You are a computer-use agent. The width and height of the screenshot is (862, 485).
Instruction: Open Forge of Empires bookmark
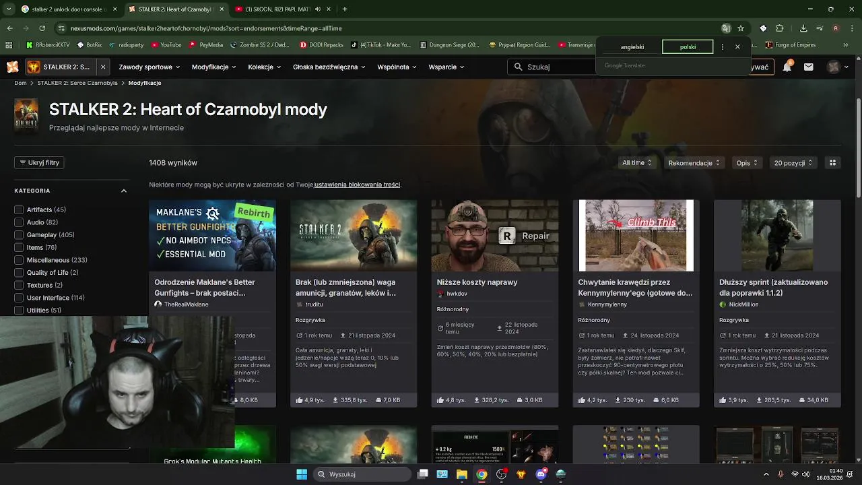[x=791, y=45]
